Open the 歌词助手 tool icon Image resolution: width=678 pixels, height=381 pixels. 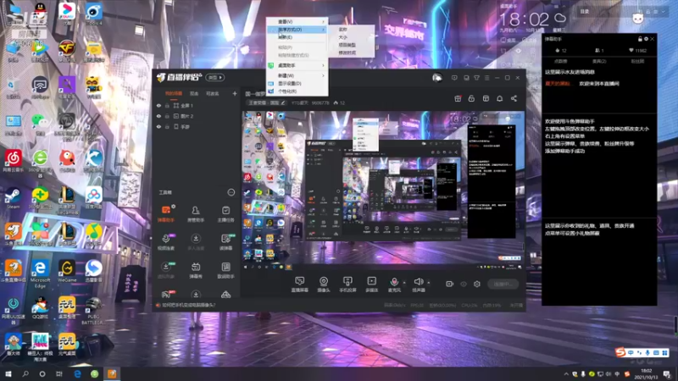(225, 270)
